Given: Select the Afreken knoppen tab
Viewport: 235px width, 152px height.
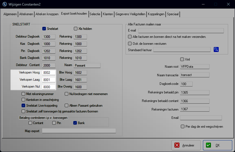Looking at the screenshot, I should (47, 14).
